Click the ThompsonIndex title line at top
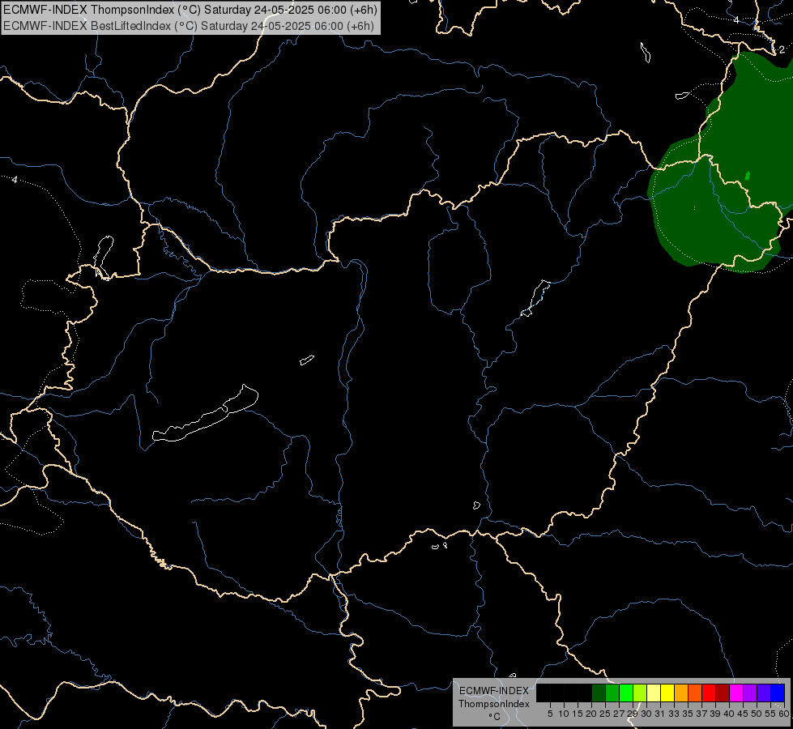 (x=190, y=10)
